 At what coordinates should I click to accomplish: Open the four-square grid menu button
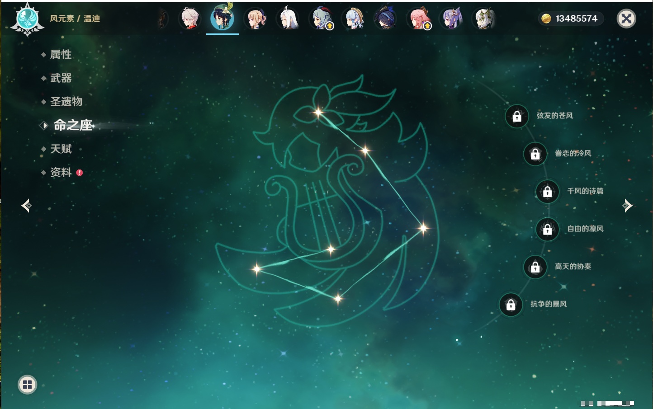click(27, 385)
